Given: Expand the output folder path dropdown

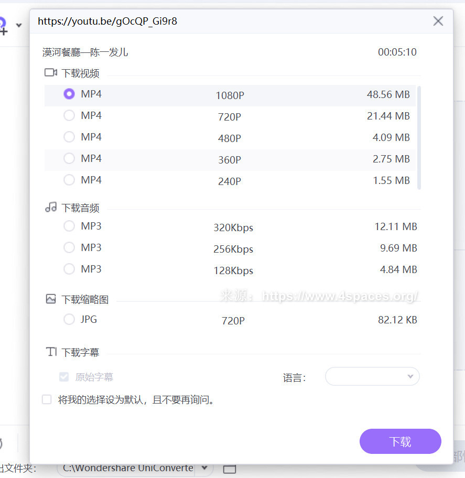Looking at the screenshot, I should click(204, 468).
